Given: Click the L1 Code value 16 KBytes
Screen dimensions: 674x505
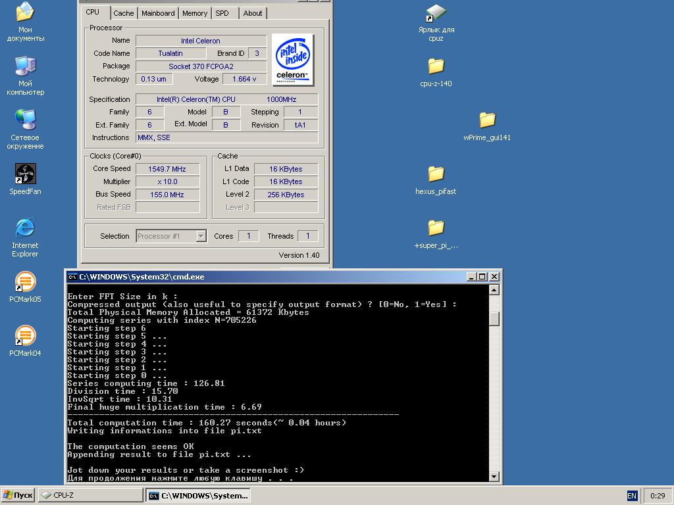Looking at the screenshot, I should point(286,181).
